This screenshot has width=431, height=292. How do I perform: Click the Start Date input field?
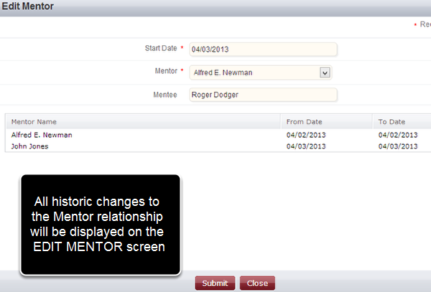pos(263,50)
